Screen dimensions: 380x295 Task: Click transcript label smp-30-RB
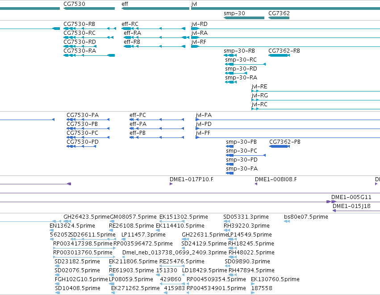tap(239, 51)
